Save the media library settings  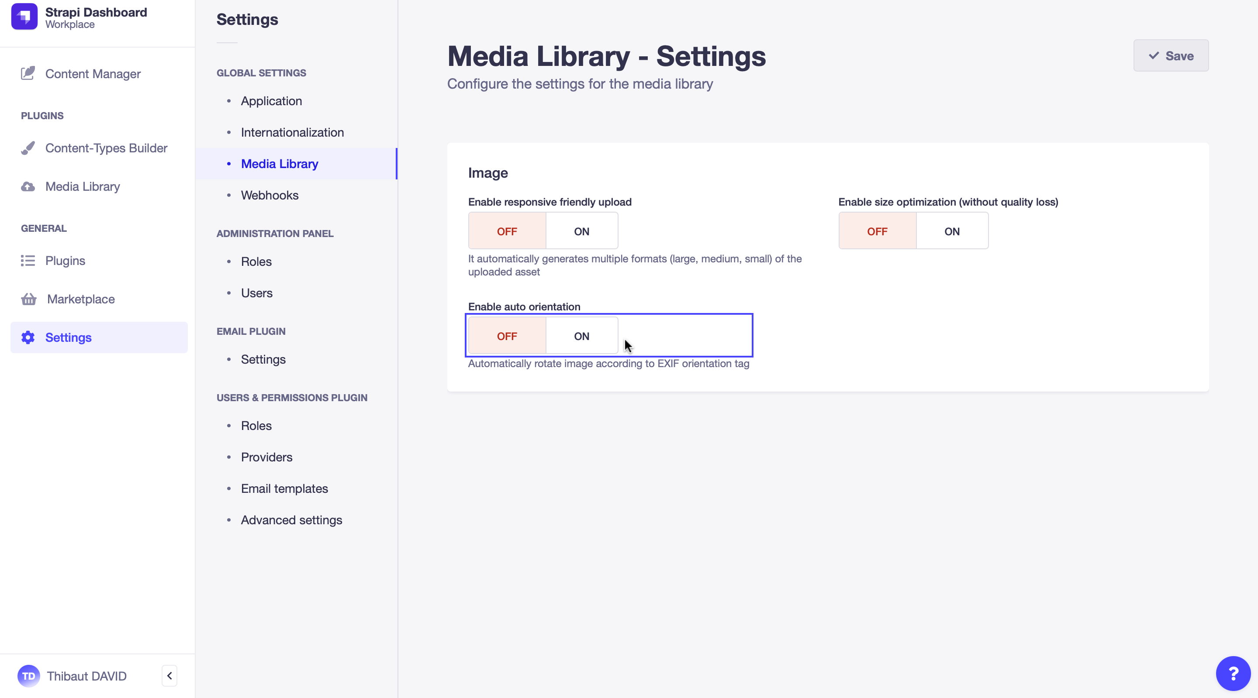coord(1171,55)
